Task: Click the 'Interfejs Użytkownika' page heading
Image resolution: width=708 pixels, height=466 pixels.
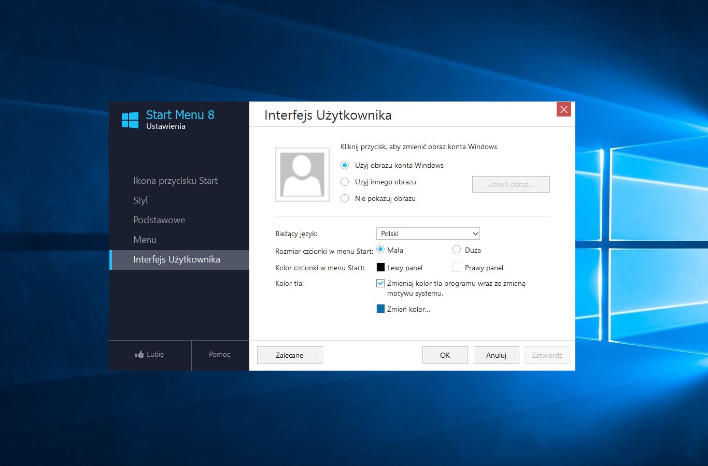Action: [x=328, y=115]
